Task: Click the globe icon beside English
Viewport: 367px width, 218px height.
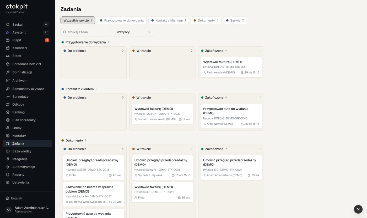Action: (x=7, y=198)
